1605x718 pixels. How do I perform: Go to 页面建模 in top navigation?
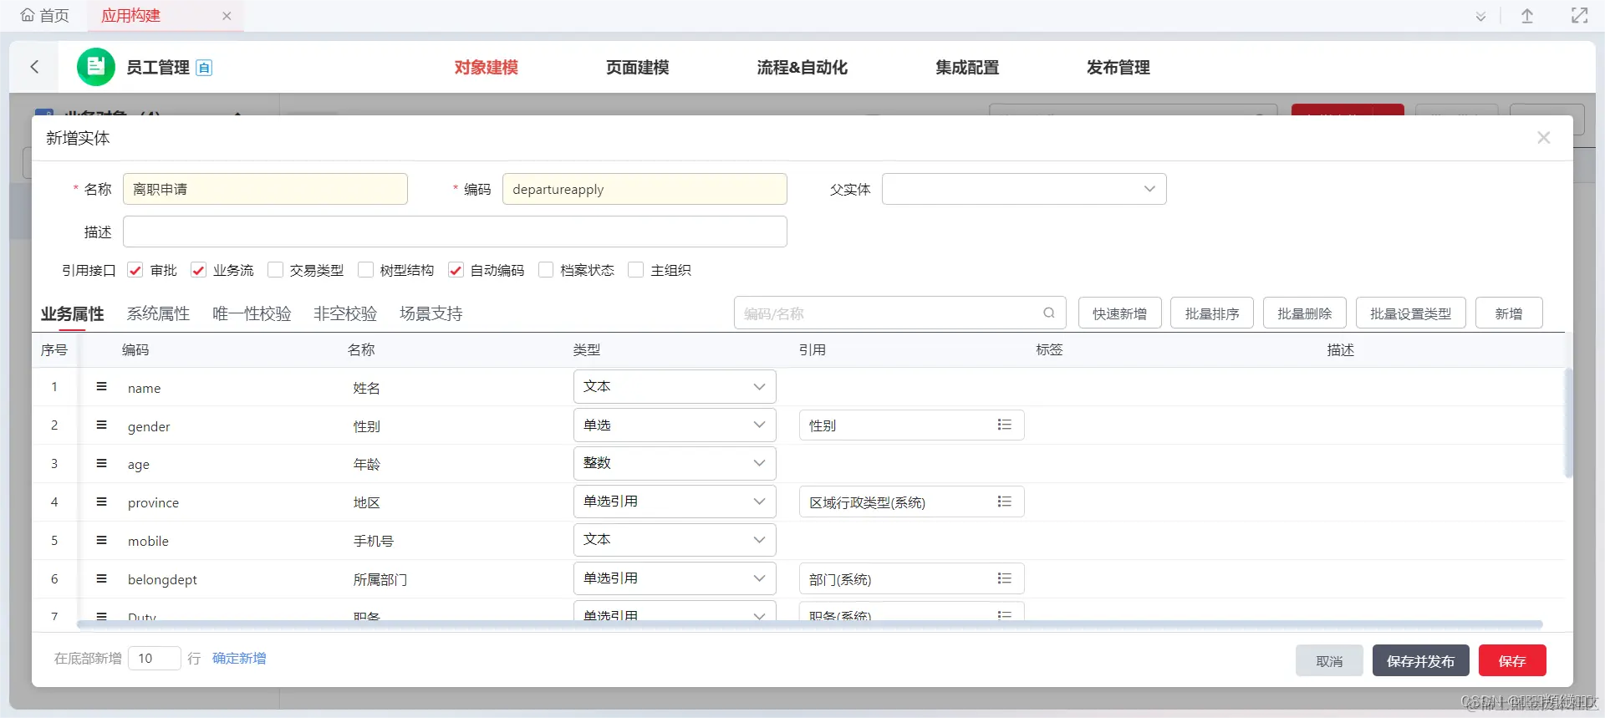[x=638, y=68]
